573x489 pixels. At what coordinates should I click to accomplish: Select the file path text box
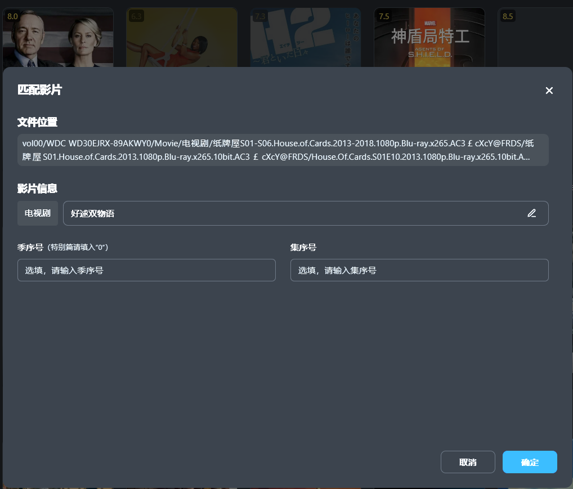pyautogui.click(x=283, y=150)
